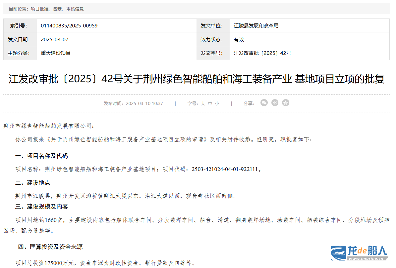Click heading 四、匡算投资及资金来源

coord(50,247)
